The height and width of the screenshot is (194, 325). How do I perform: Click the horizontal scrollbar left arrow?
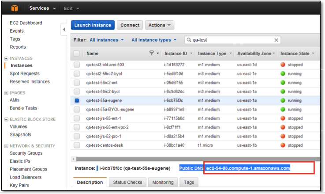(74, 159)
